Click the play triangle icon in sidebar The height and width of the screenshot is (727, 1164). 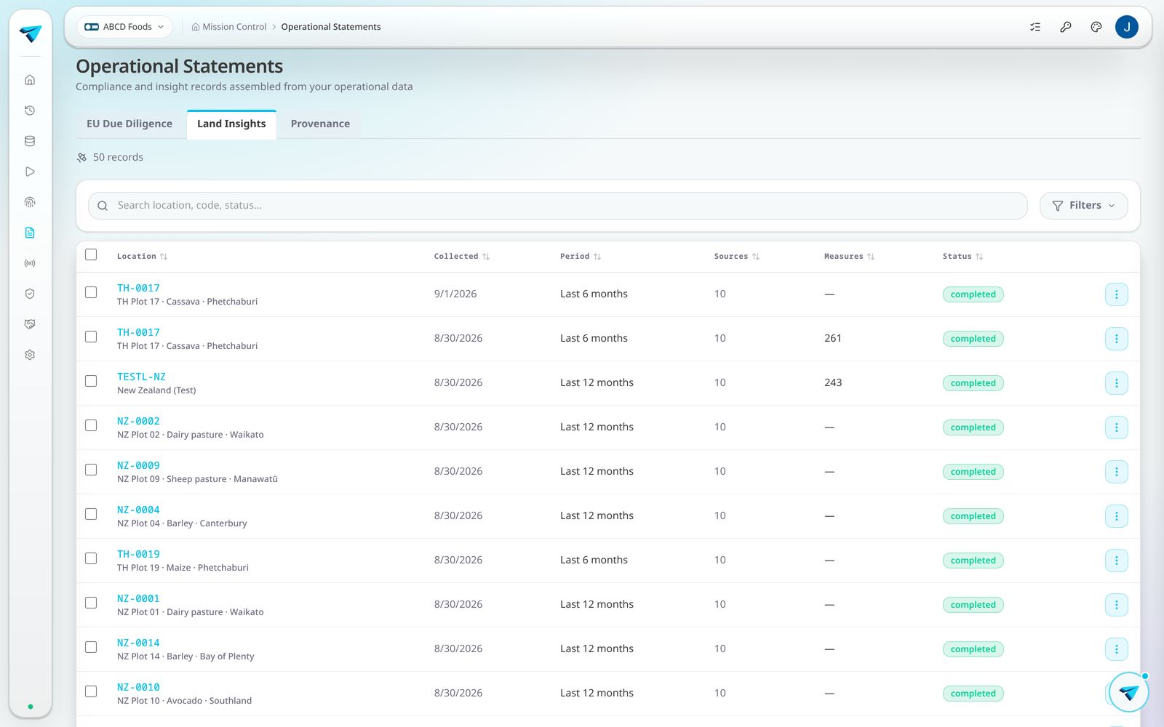tap(30, 172)
